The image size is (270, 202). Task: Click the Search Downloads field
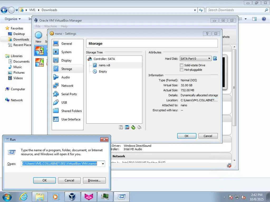pos(235,10)
